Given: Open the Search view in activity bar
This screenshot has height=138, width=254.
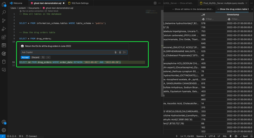Looking at the screenshot, I should pos(4,13).
